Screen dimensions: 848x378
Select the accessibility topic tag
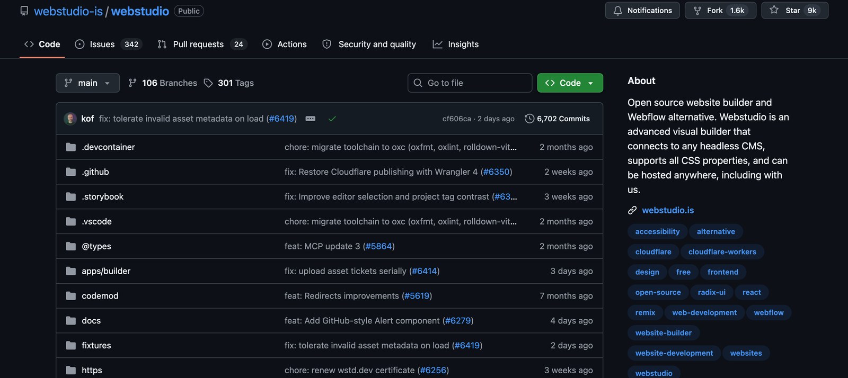coord(657,231)
